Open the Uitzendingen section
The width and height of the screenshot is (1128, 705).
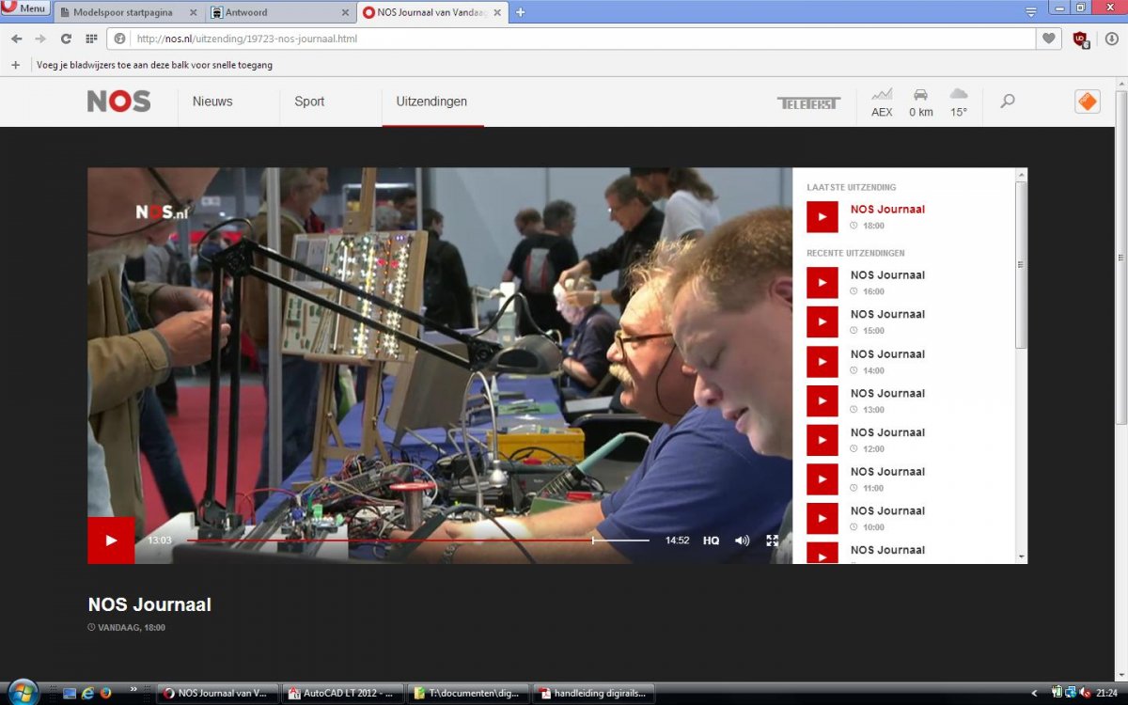(x=431, y=102)
